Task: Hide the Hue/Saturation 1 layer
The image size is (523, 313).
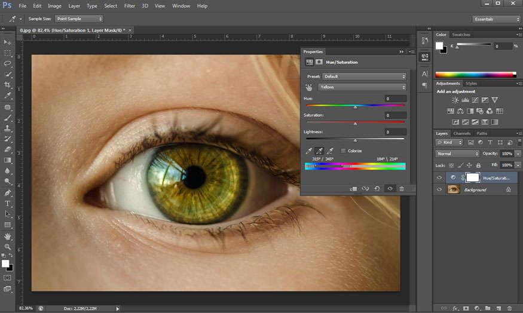Action: (439, 177)
